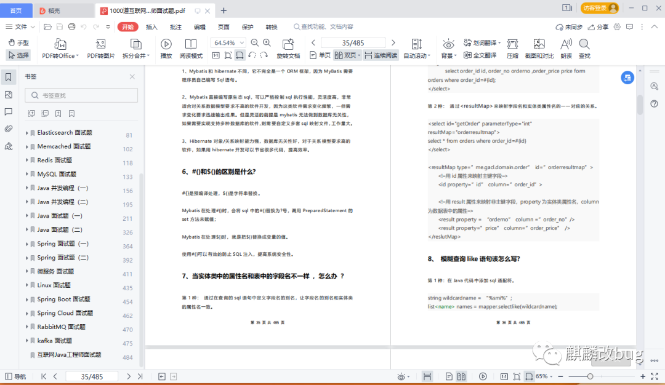This screenshot has width=665, height=385.
Task: Click PDF转图片 convert to image
Action: click(100, 49)
